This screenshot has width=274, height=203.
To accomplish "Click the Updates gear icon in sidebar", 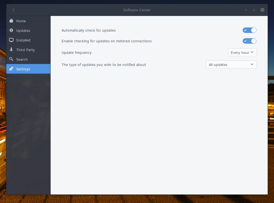I will click(11, 30).
